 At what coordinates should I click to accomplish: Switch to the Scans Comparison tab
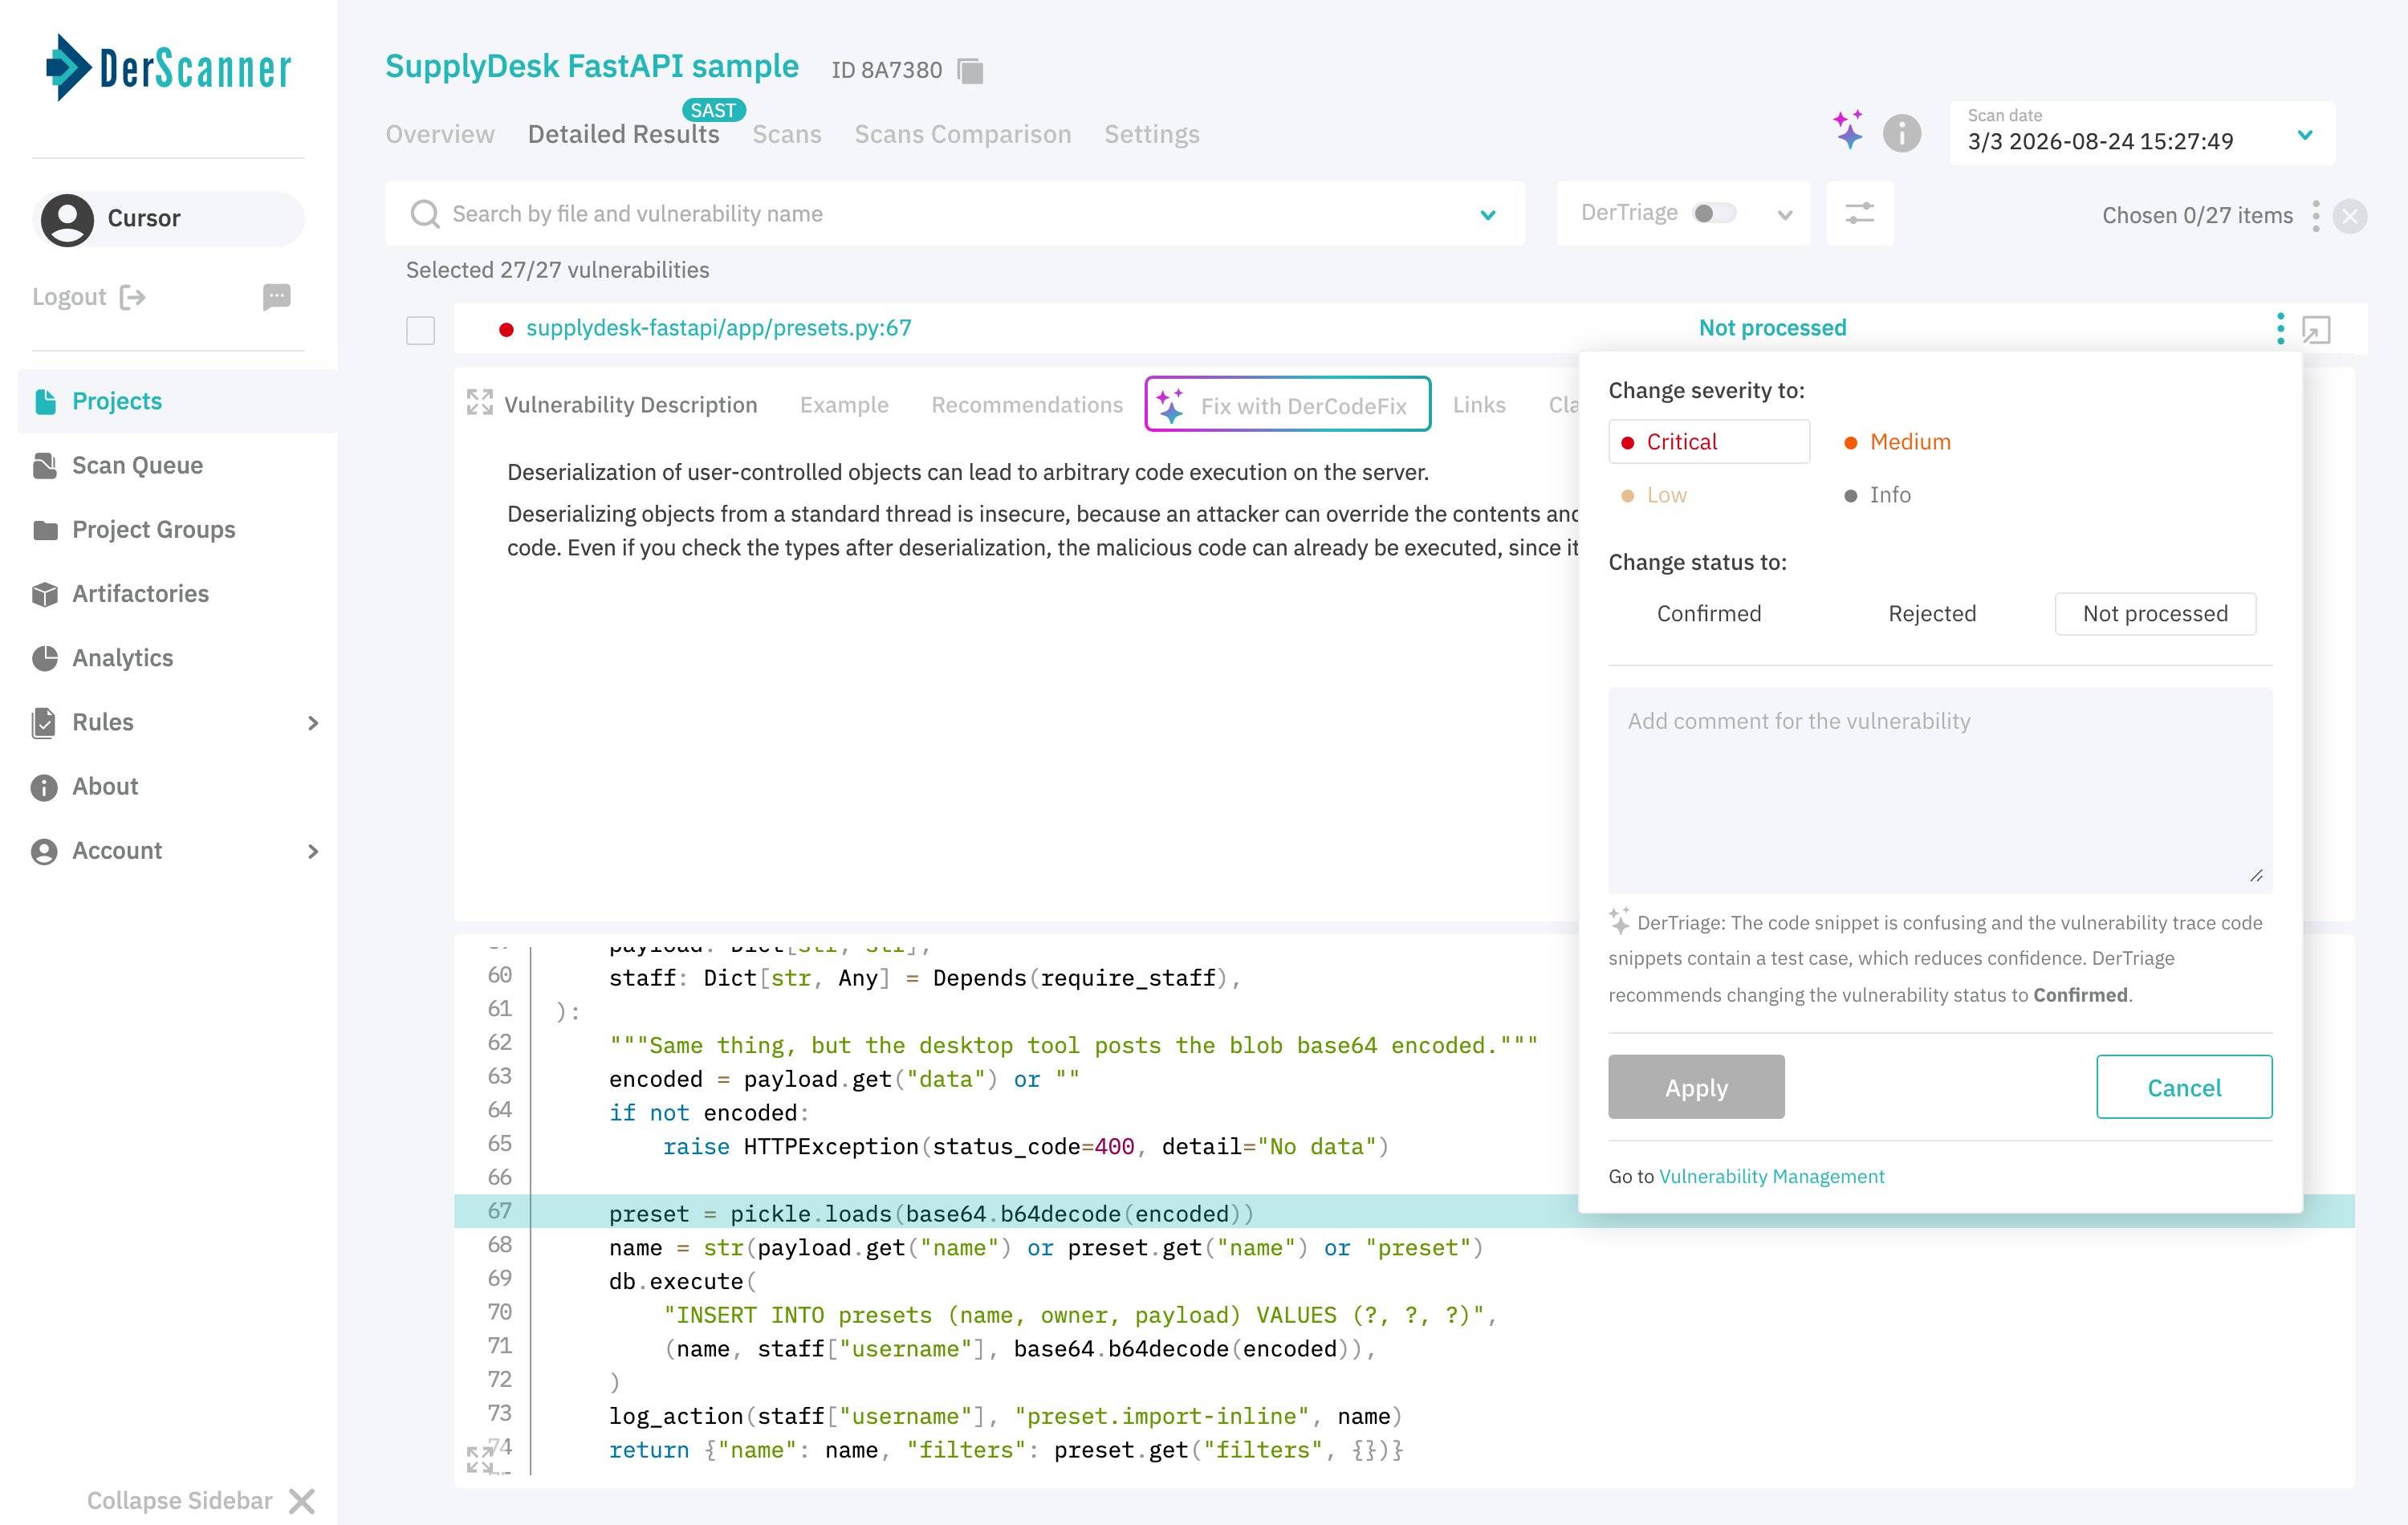coord(962,134)
